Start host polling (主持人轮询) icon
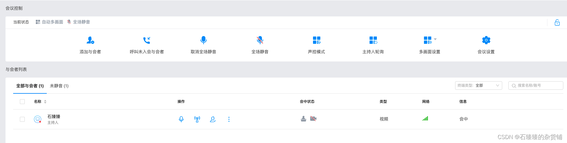 [373, 40]
